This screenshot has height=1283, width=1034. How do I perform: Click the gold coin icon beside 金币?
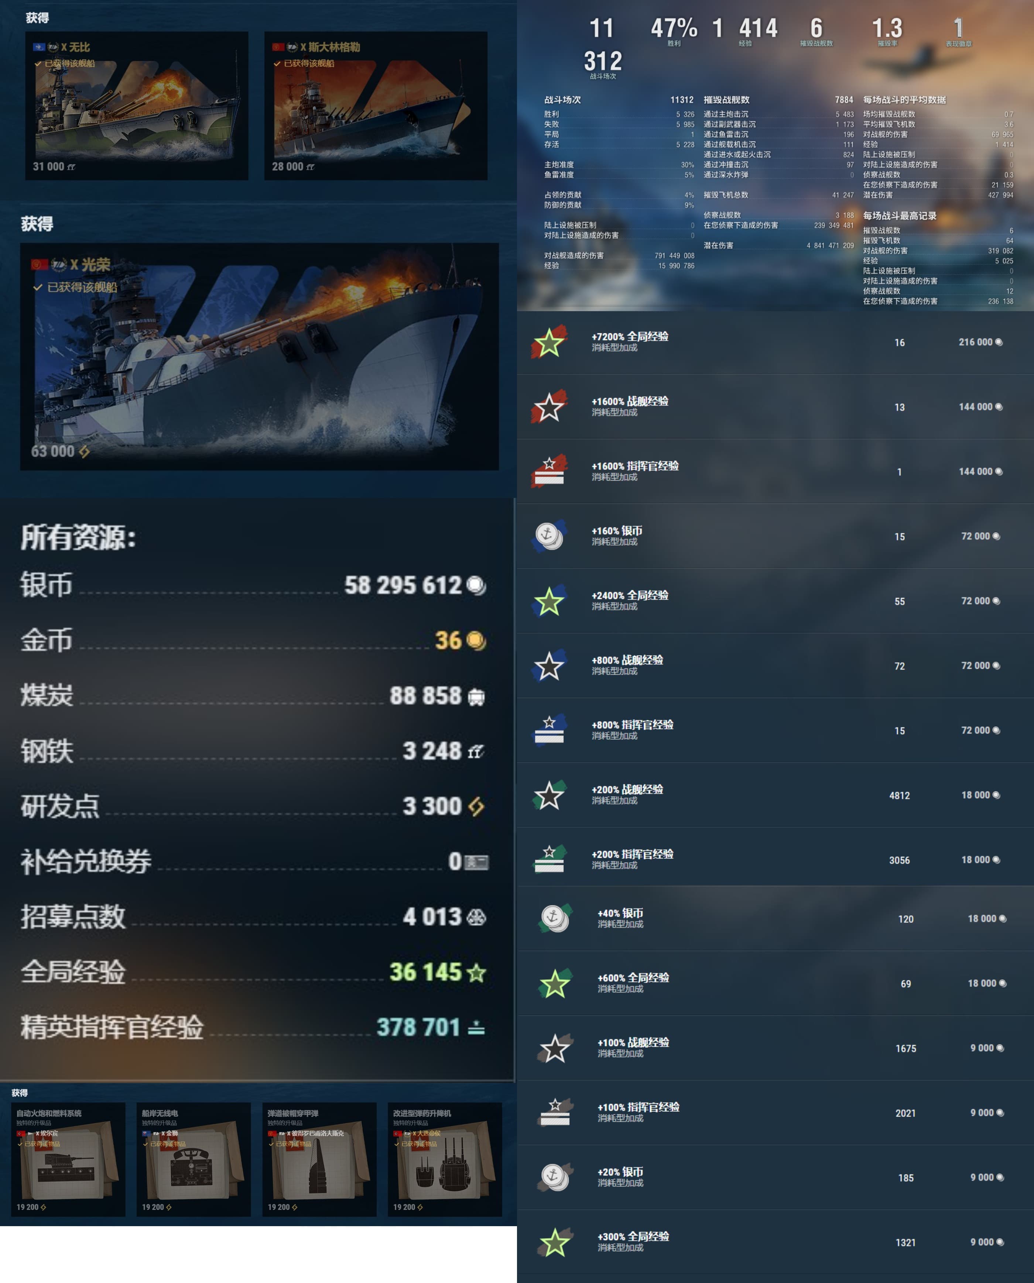click(x=476, y=641)
